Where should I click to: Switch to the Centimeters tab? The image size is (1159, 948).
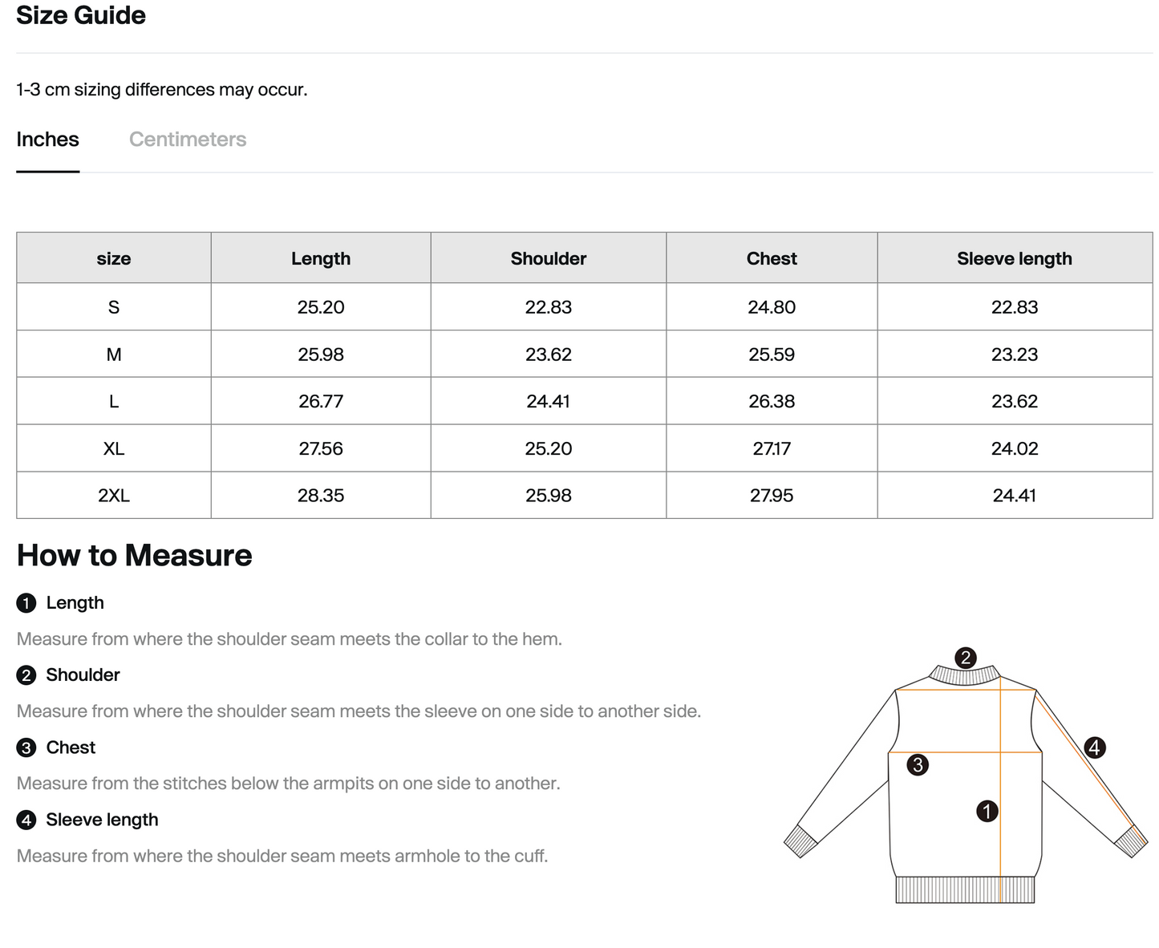pyautogui.click(x=187, y=139)
